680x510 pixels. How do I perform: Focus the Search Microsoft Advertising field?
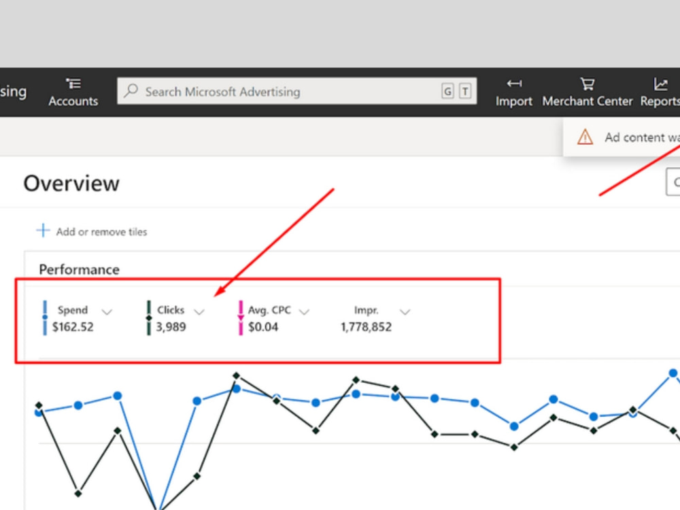point(296,91)
